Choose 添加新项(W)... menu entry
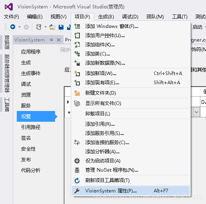This screenshot has width=206, height=204. (x=131, y=73)
